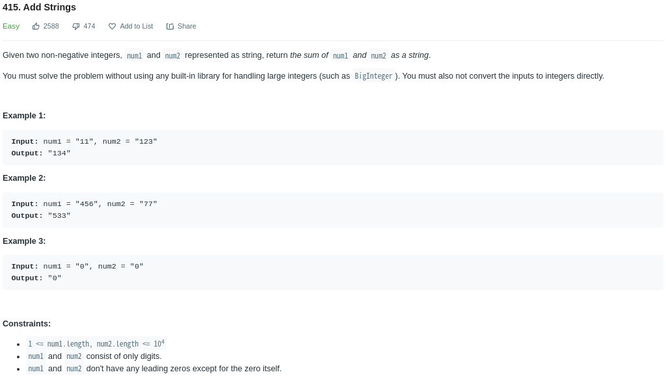The width and height of the screenshot is (666, 383).
Task: Click the thumbs-up like icon
Action: [36, 26]
